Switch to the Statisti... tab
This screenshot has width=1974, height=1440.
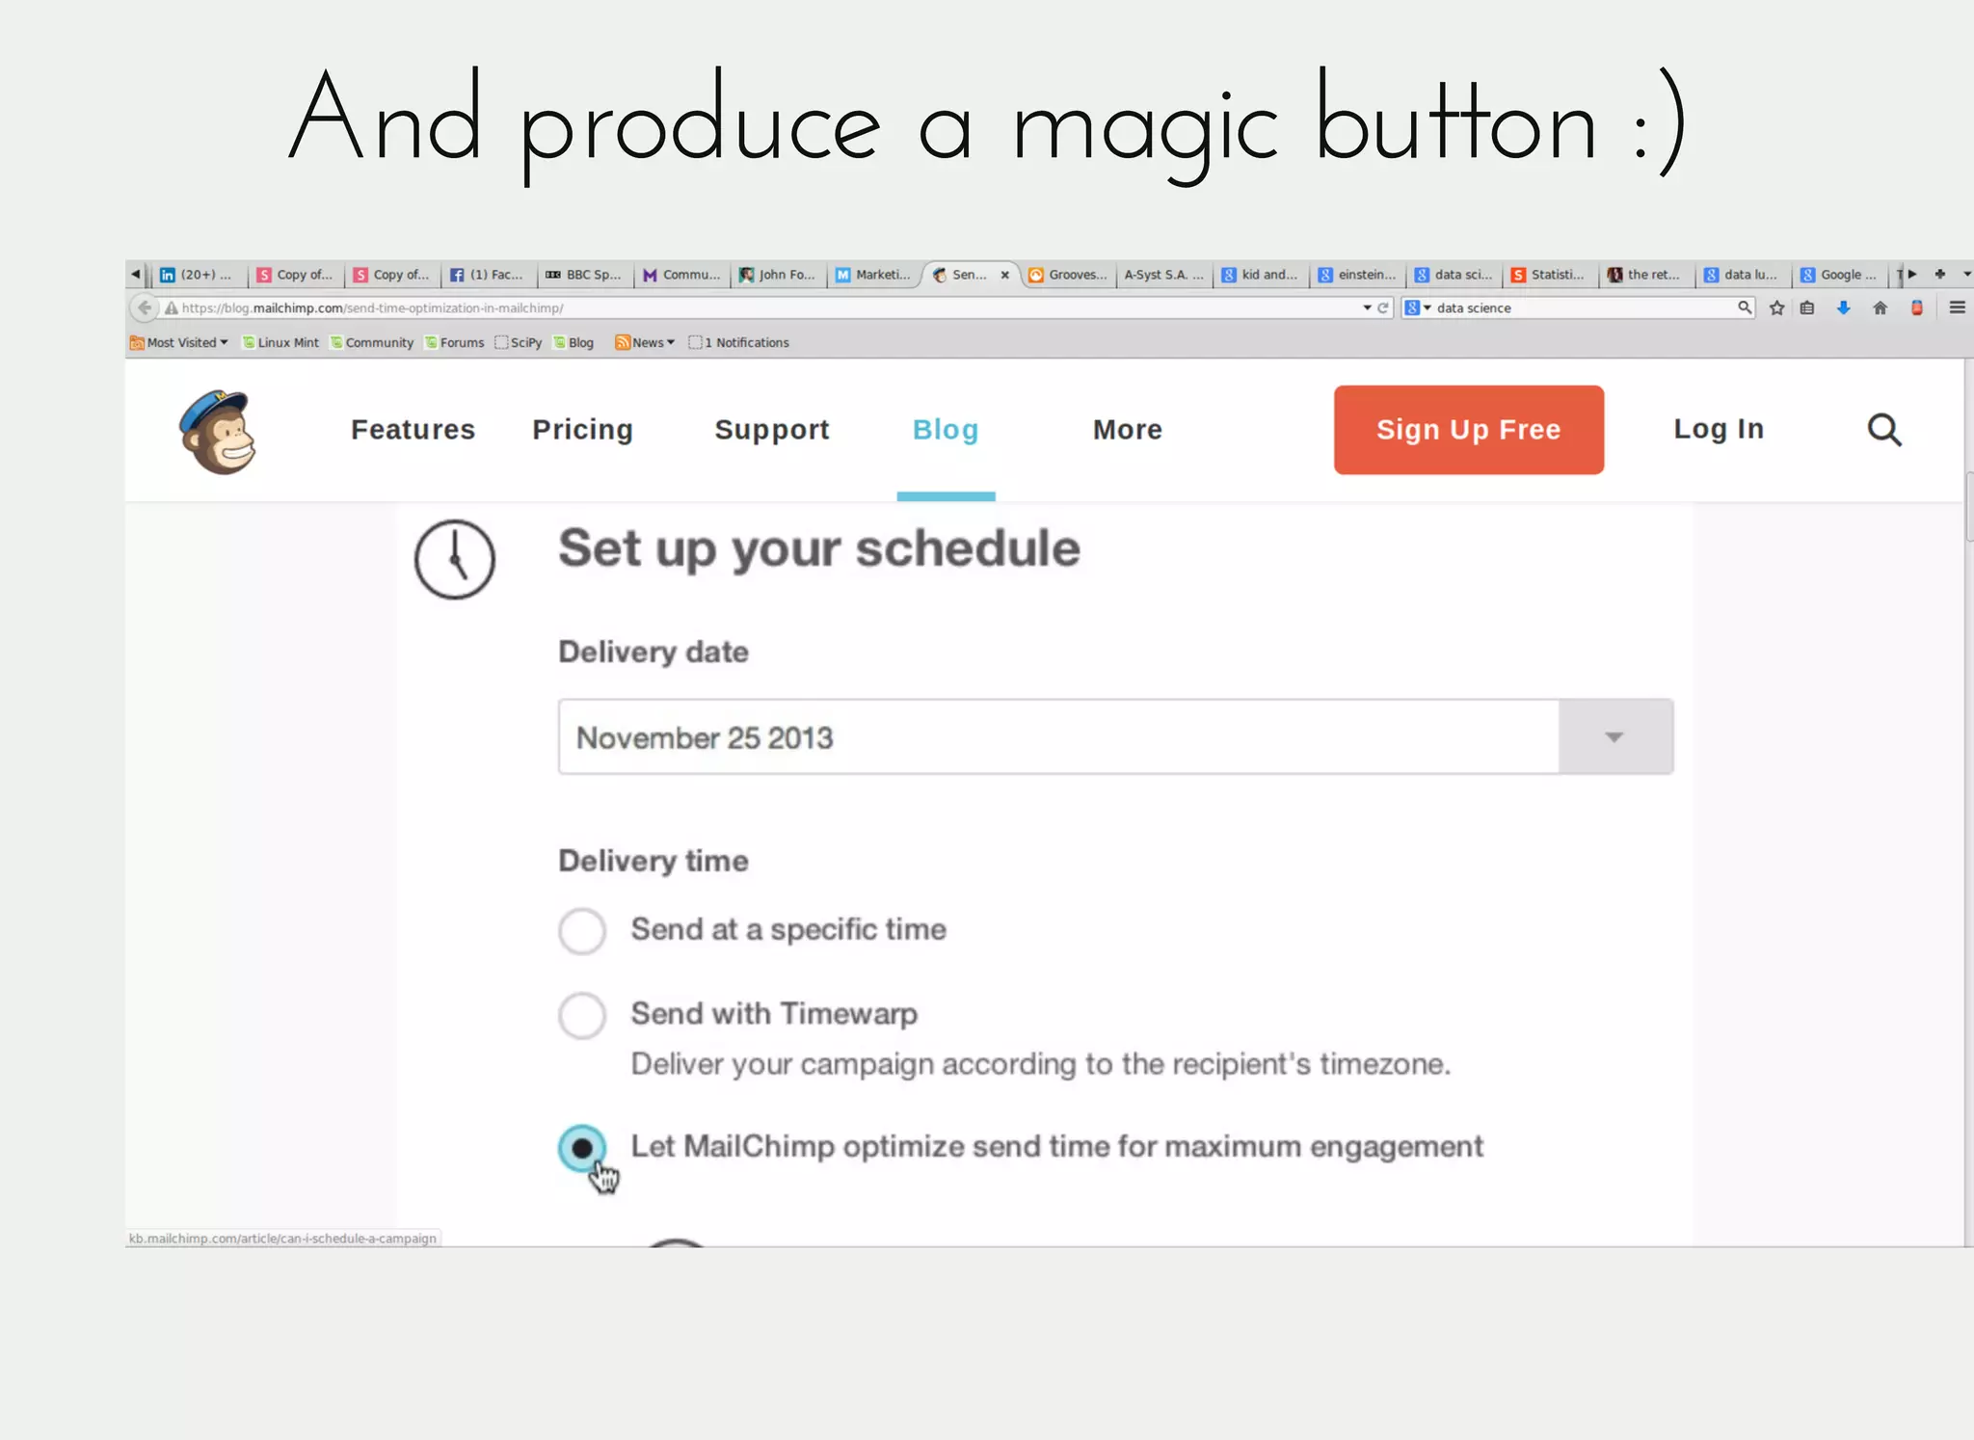point(1550,275)
